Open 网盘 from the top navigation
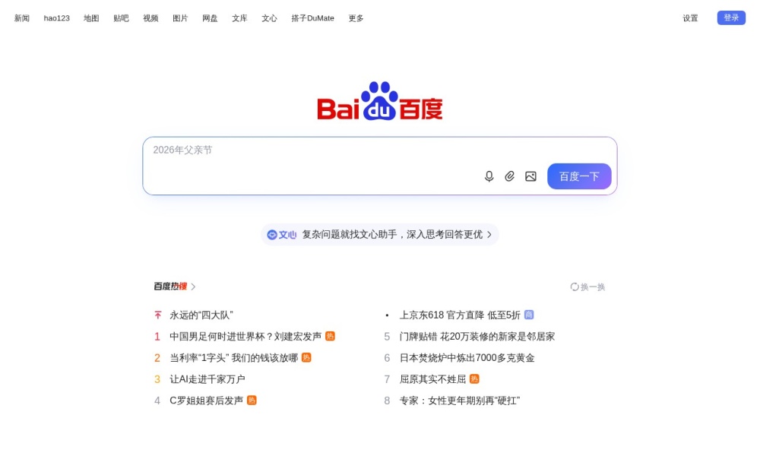 [x=210, y=18]
